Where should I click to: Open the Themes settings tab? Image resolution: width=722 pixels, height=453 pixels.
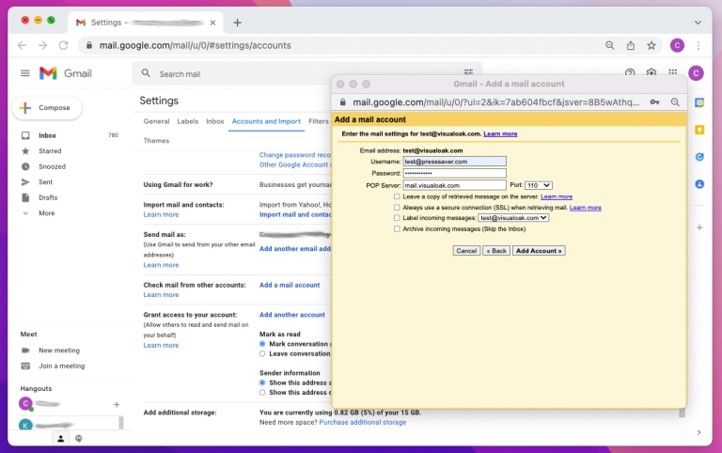[156, 140]
